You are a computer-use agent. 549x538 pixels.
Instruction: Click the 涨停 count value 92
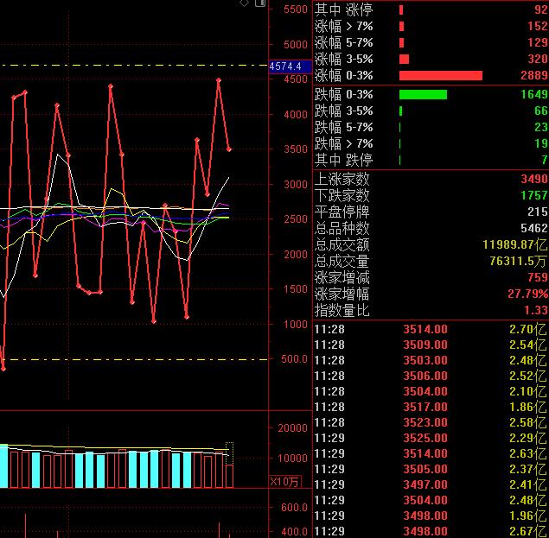(x=541, y=9)
